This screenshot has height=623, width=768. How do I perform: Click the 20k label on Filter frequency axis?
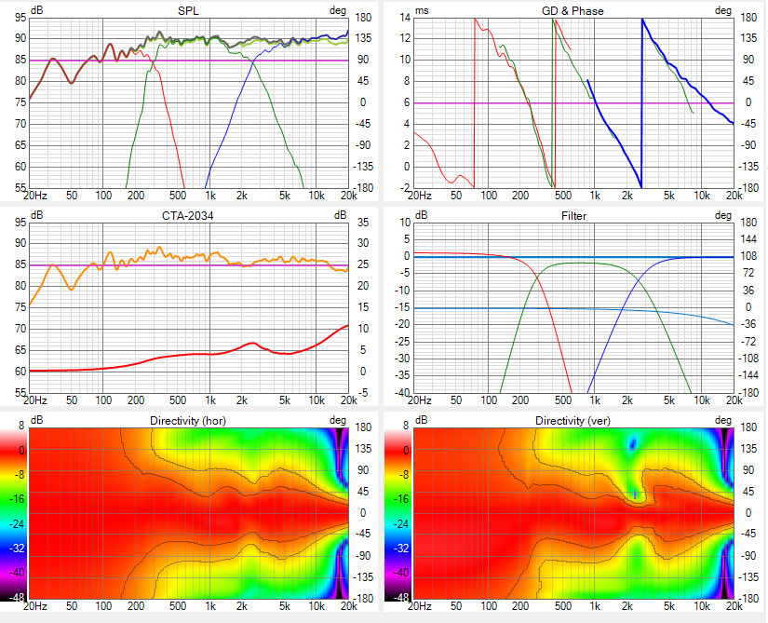point(734,400)
